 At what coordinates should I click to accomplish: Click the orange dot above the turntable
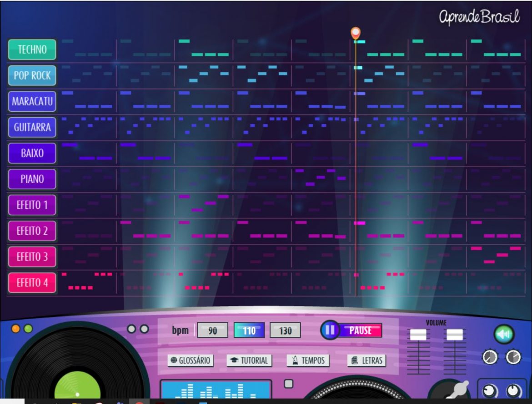[x=15, y=329]
